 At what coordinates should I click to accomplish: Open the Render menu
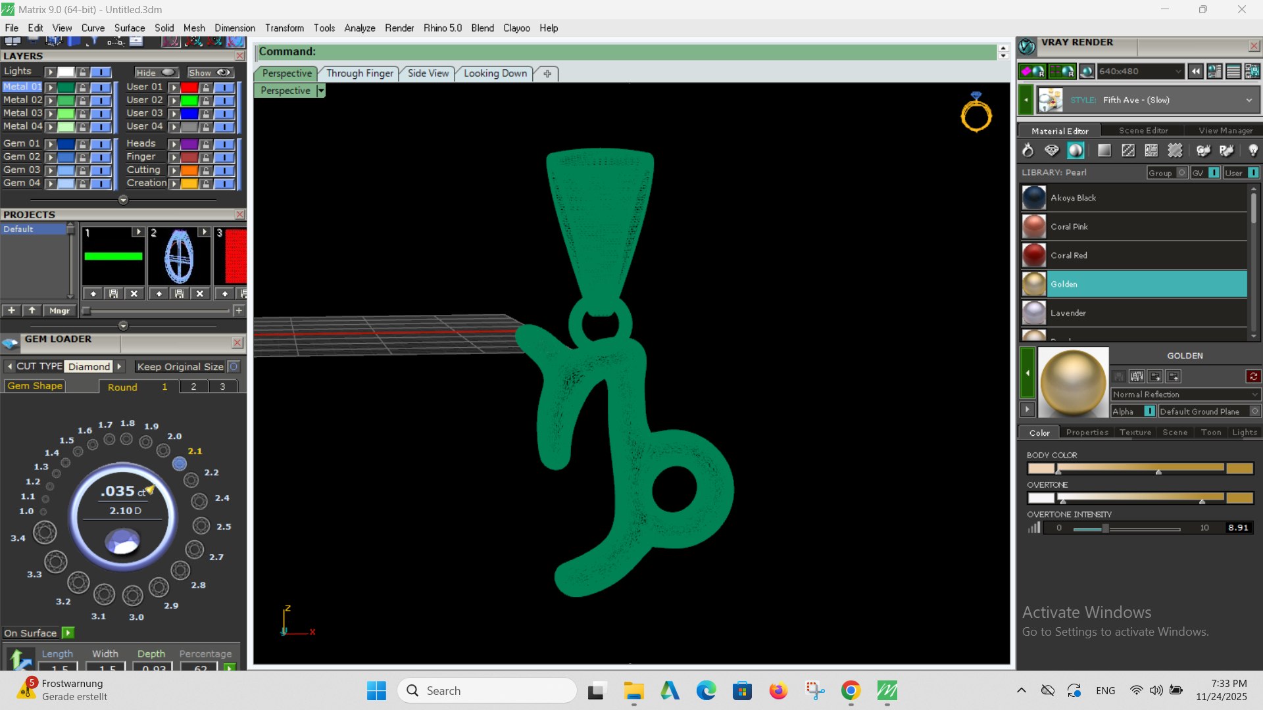pyautogui.click(x=399, y=28)
